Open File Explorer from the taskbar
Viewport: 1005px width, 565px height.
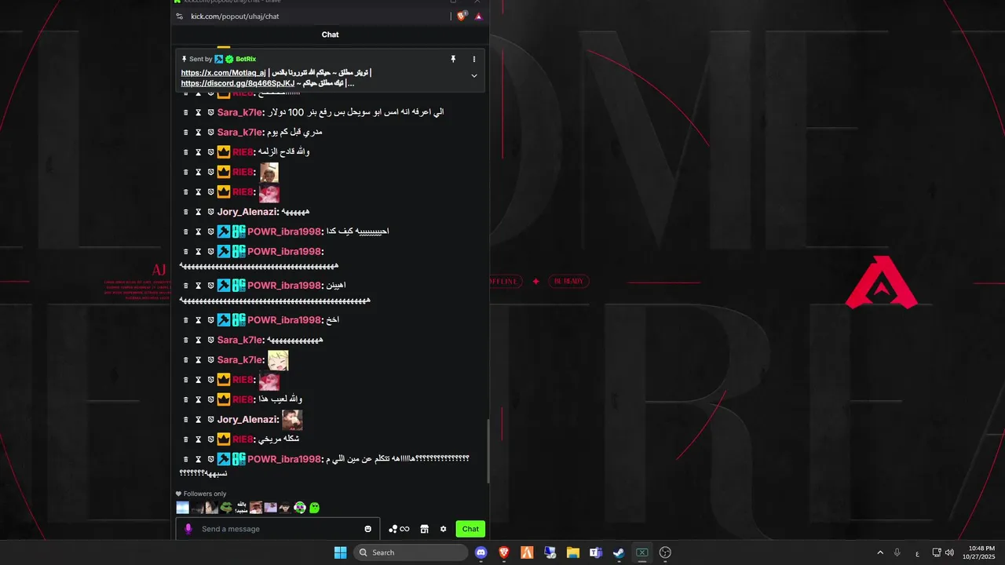572,552
